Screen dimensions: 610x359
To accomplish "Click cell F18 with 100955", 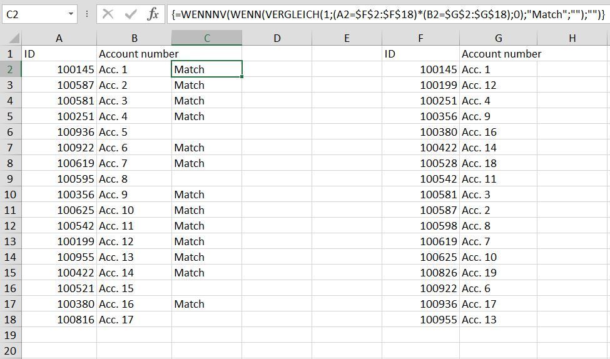I will click(420, 320).
